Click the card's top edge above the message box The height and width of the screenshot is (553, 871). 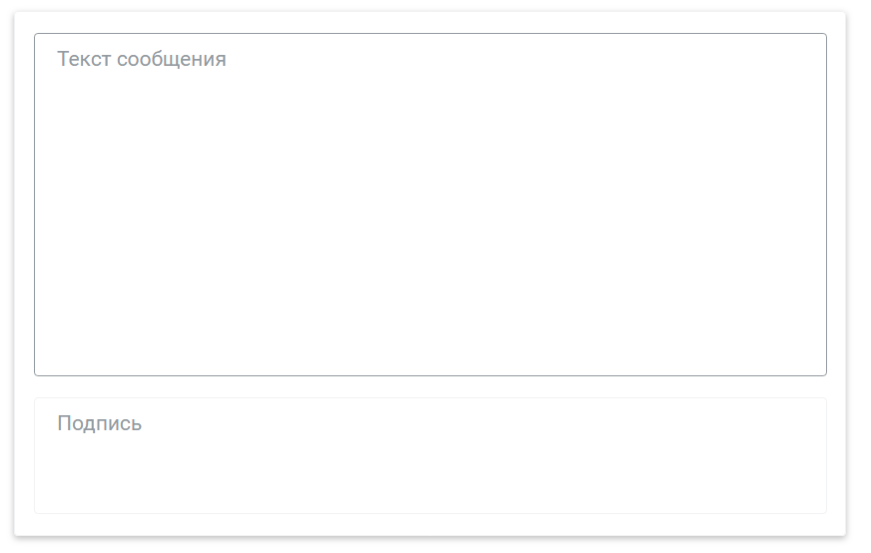430,22
